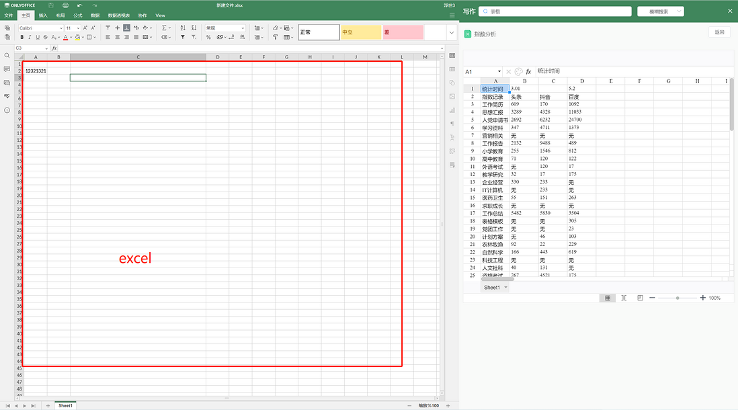Click the zoom slider handle in preview
Image resolution: width=738 pixels, height=410 pixels.
click(x=678, y=298)
